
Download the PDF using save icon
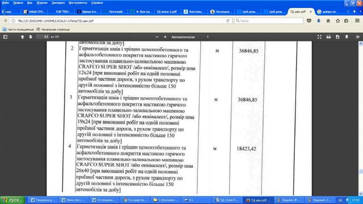click(337, 37)
